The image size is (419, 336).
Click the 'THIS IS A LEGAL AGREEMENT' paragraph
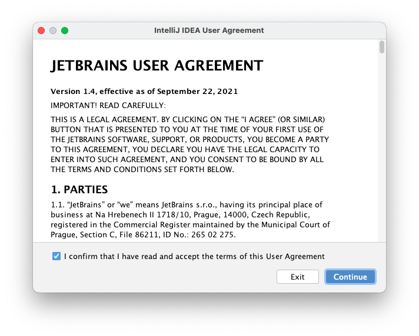point(189,145)
